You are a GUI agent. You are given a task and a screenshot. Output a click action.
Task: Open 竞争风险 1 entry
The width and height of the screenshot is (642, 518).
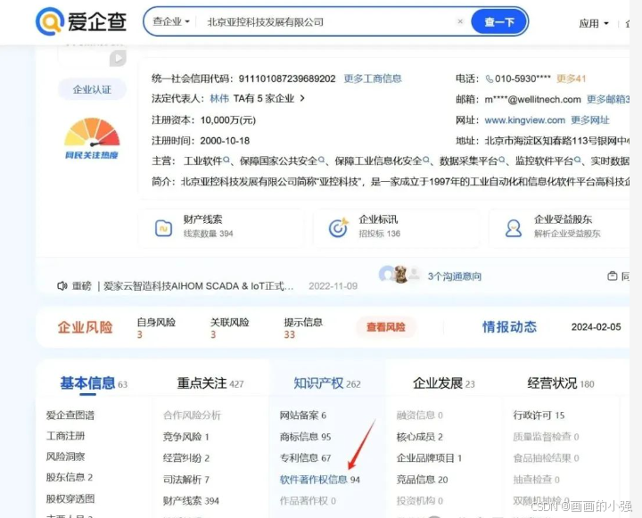pos(185,437)
